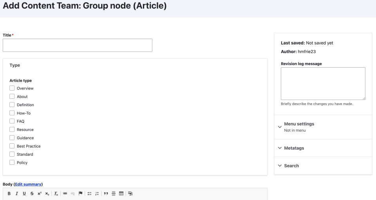This screenshot has width=376, height=200.
Task: Expand the Metatags section
Action: click(323, 148)
